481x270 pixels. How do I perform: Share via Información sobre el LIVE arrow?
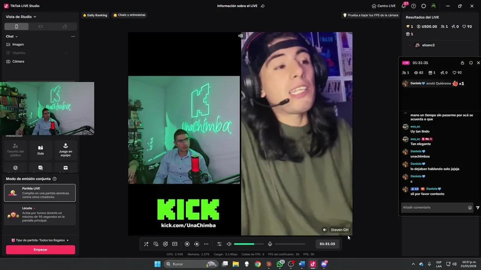coord(263,6)
